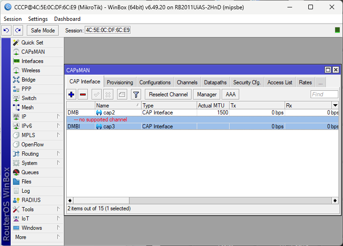Expand the More submenu

click(58, 237)
